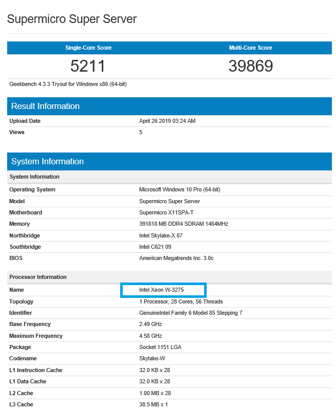
Task: Click the Supermicro X11SPA-T motherboard value
Action: pyautogui.click(x=166, y=212)
